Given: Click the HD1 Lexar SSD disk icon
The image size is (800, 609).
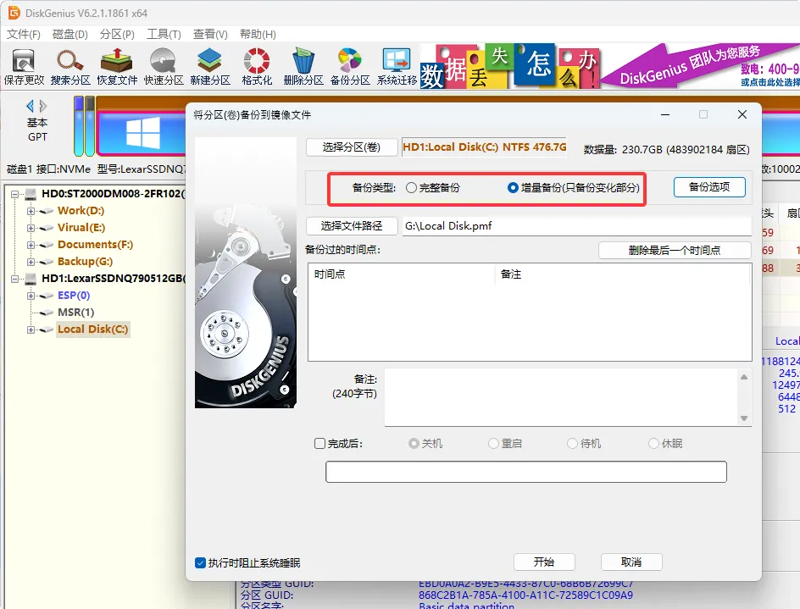Looking at the screenshot, I should [31, 279].
